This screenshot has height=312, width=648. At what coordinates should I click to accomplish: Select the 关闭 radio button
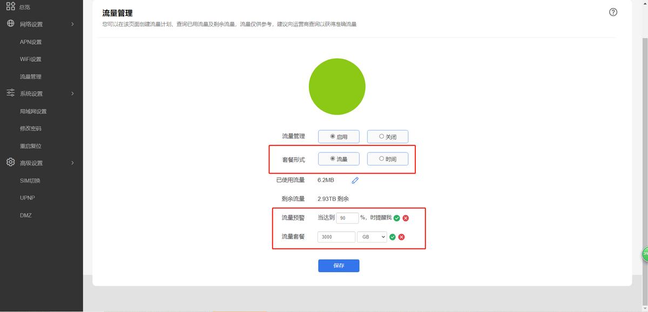tap(382, 136)
